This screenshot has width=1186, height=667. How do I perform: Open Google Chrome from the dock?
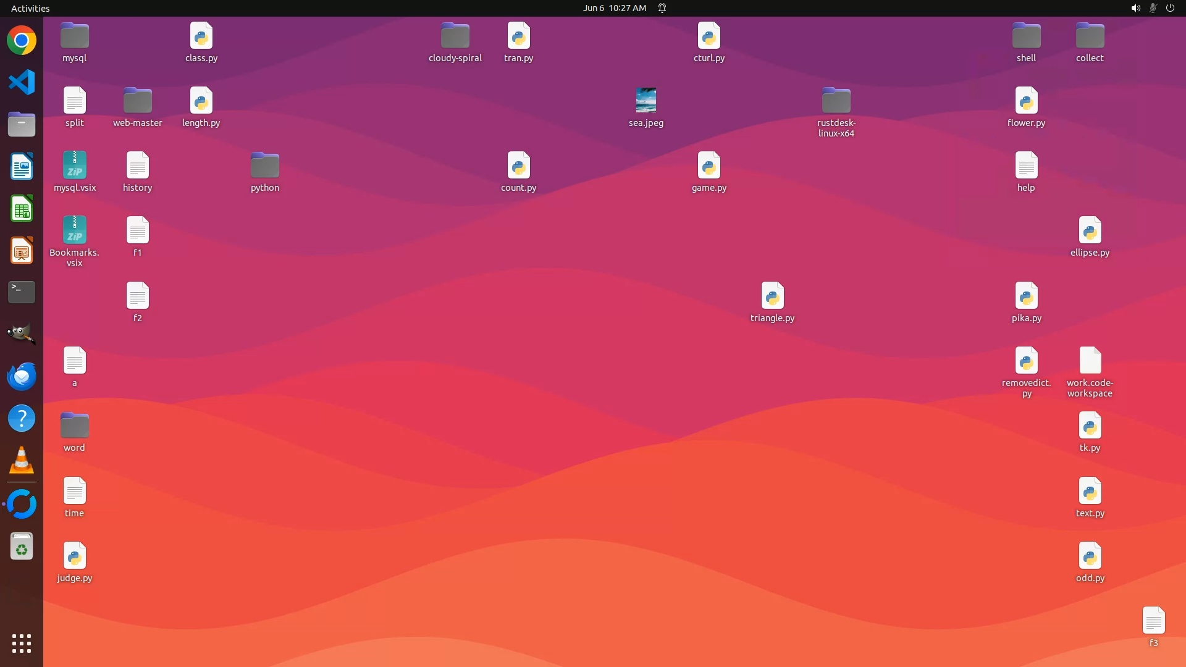(x=22, y=41)
